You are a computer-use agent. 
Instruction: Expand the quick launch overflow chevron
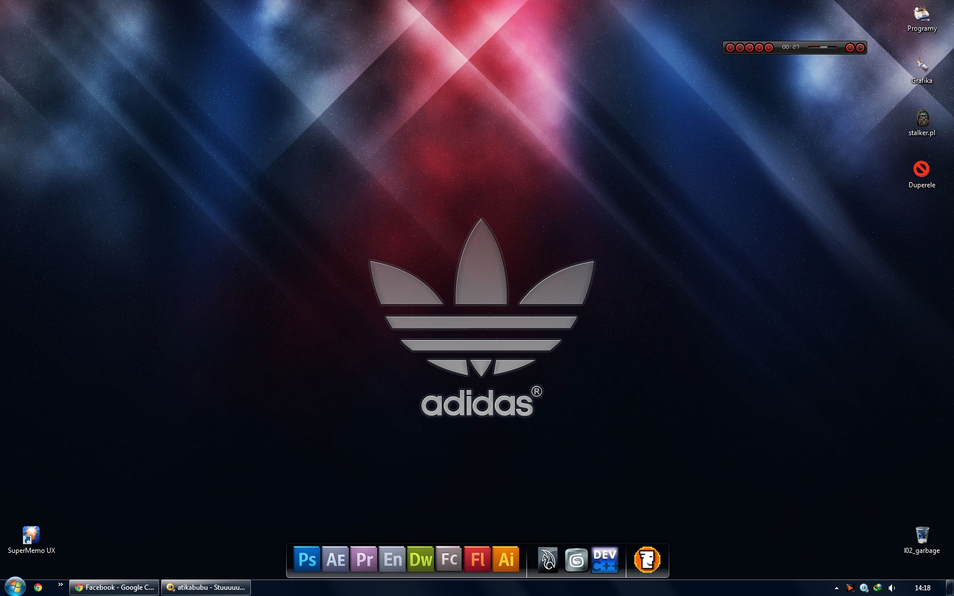click(60, 585)
